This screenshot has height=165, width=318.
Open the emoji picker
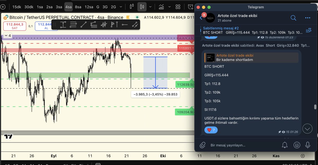pos(297,145)
